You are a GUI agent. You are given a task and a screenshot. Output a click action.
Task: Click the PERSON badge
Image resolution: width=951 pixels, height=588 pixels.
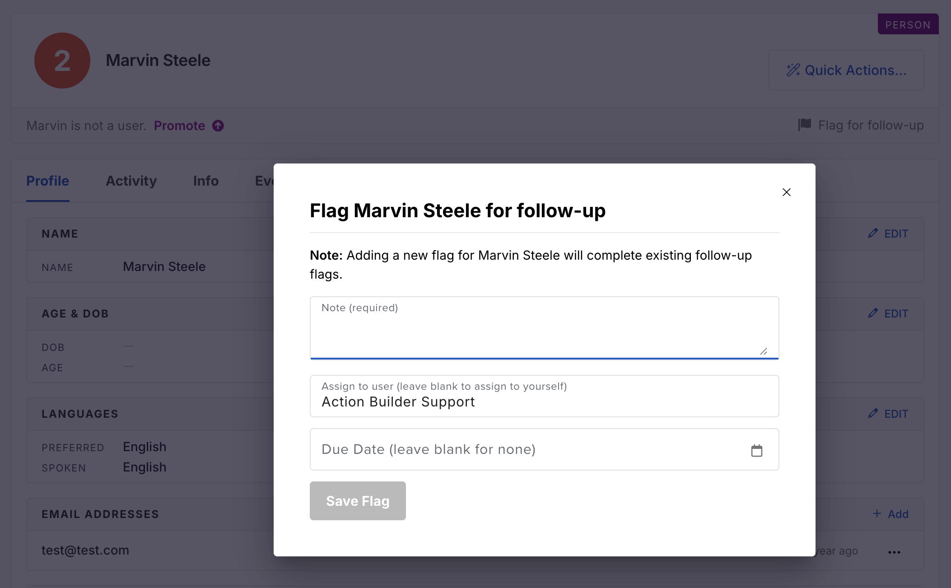(908, 24)
